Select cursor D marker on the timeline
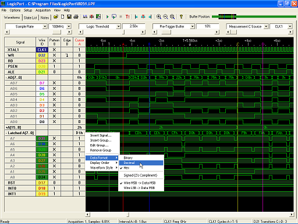The image size is (298, 224). point(263,44)
